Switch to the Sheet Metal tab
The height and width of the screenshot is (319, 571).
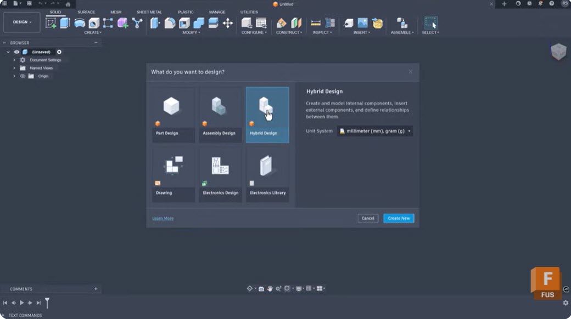click(x=149, y=12)
